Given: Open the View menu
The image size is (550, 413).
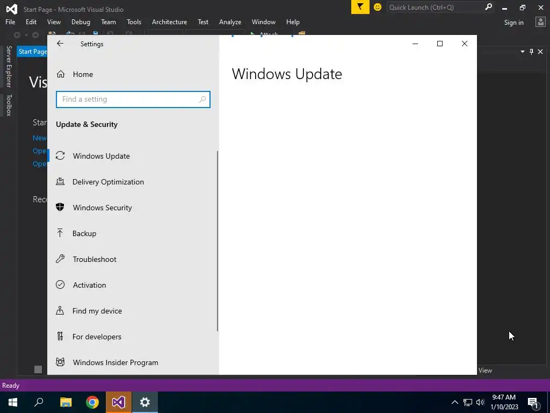Looking at the screenshot, I should 54,22.
